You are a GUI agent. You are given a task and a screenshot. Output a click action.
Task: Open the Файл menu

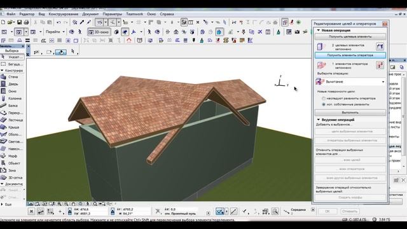tap(11, 14)
